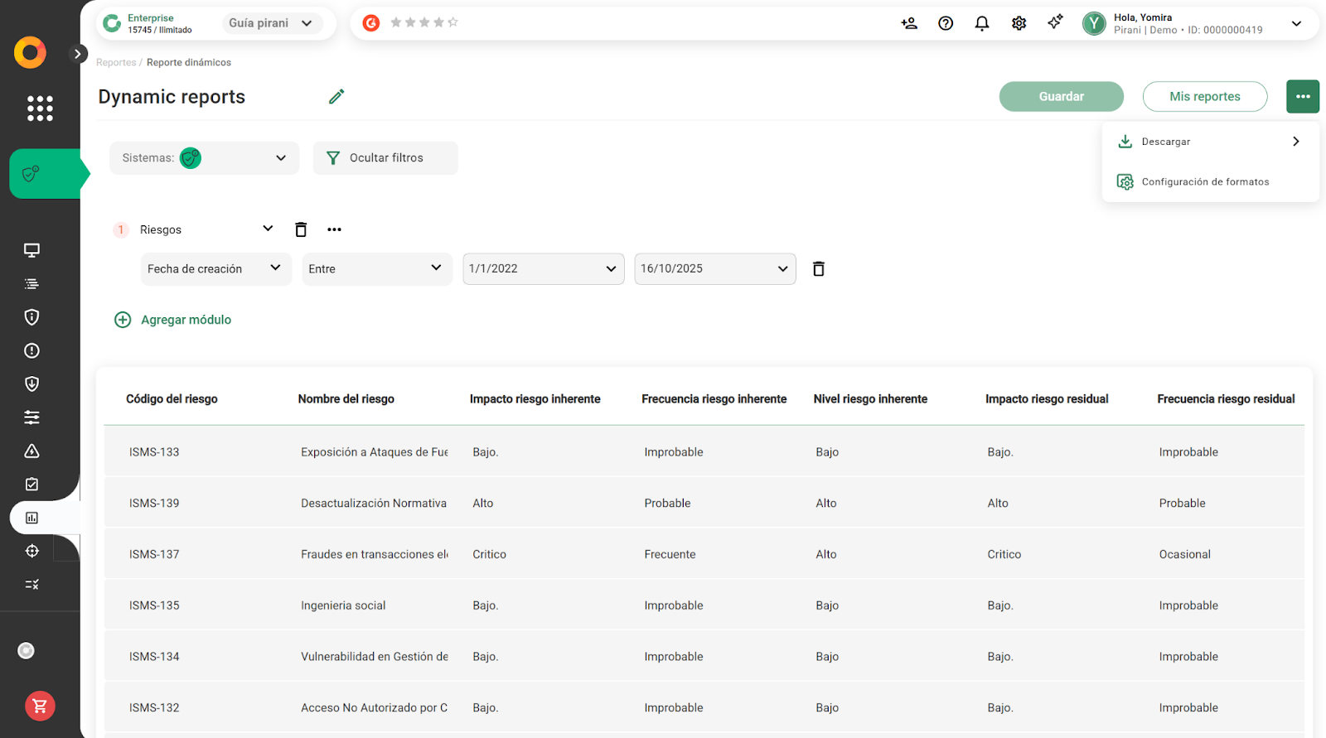Open the apps grid in sidebar
This screenshot has height=738, width=1326.
40,109
